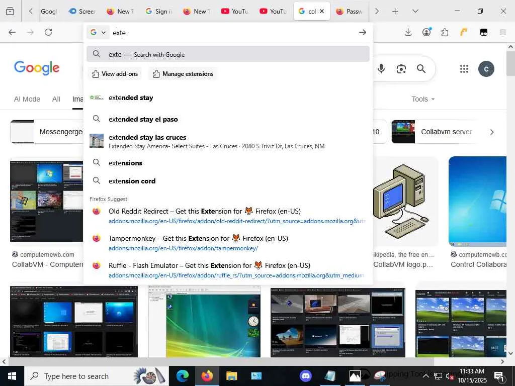Open the Windows Vista green wallpaper thumbnail
Viewport: 515px width, 386px height.
click(x=204, y=322)
